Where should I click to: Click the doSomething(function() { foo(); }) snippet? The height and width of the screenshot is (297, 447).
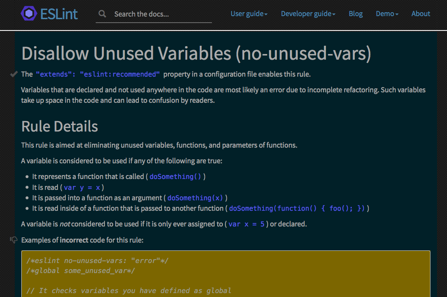coord(297,208)
